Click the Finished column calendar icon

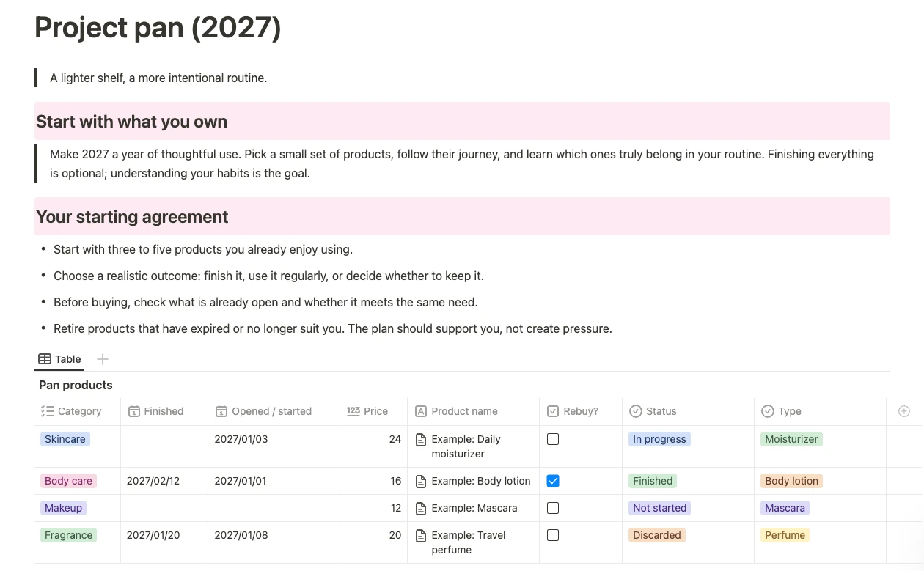[x=134, y=411]
